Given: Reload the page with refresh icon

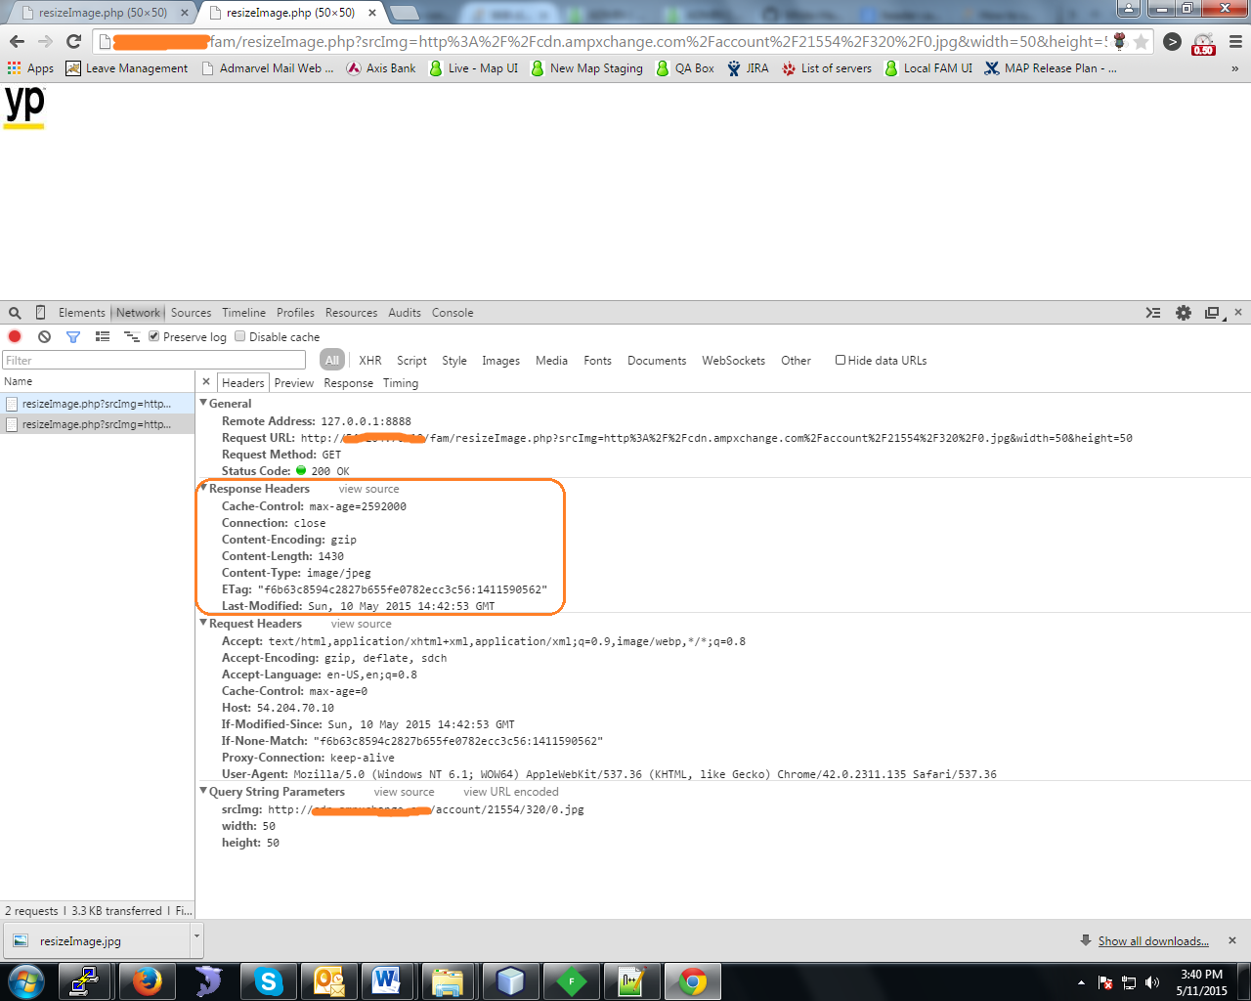Looking at the screenshot, I should (73, 41).
